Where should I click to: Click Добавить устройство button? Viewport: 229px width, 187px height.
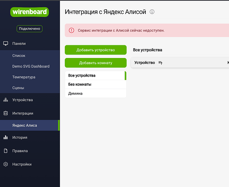click(x=96, y=50)
